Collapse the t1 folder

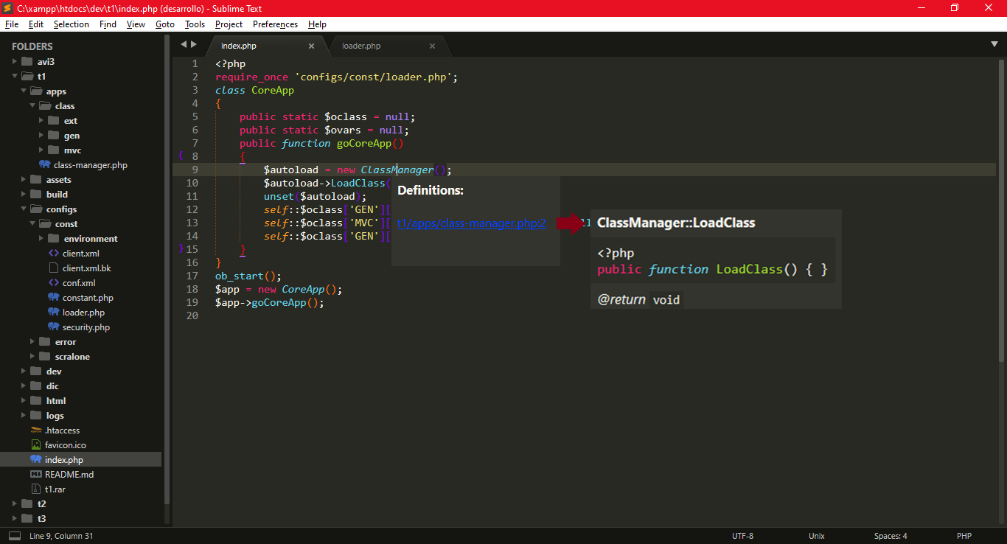(x=15, y=76)
